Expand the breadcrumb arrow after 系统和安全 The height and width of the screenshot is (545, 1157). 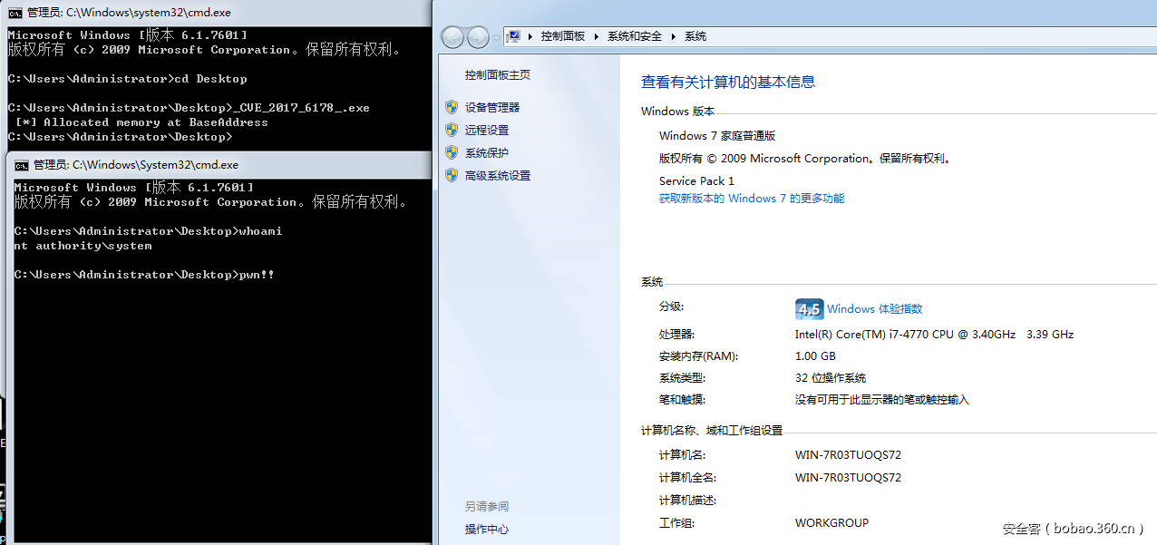tap(675, 36)
